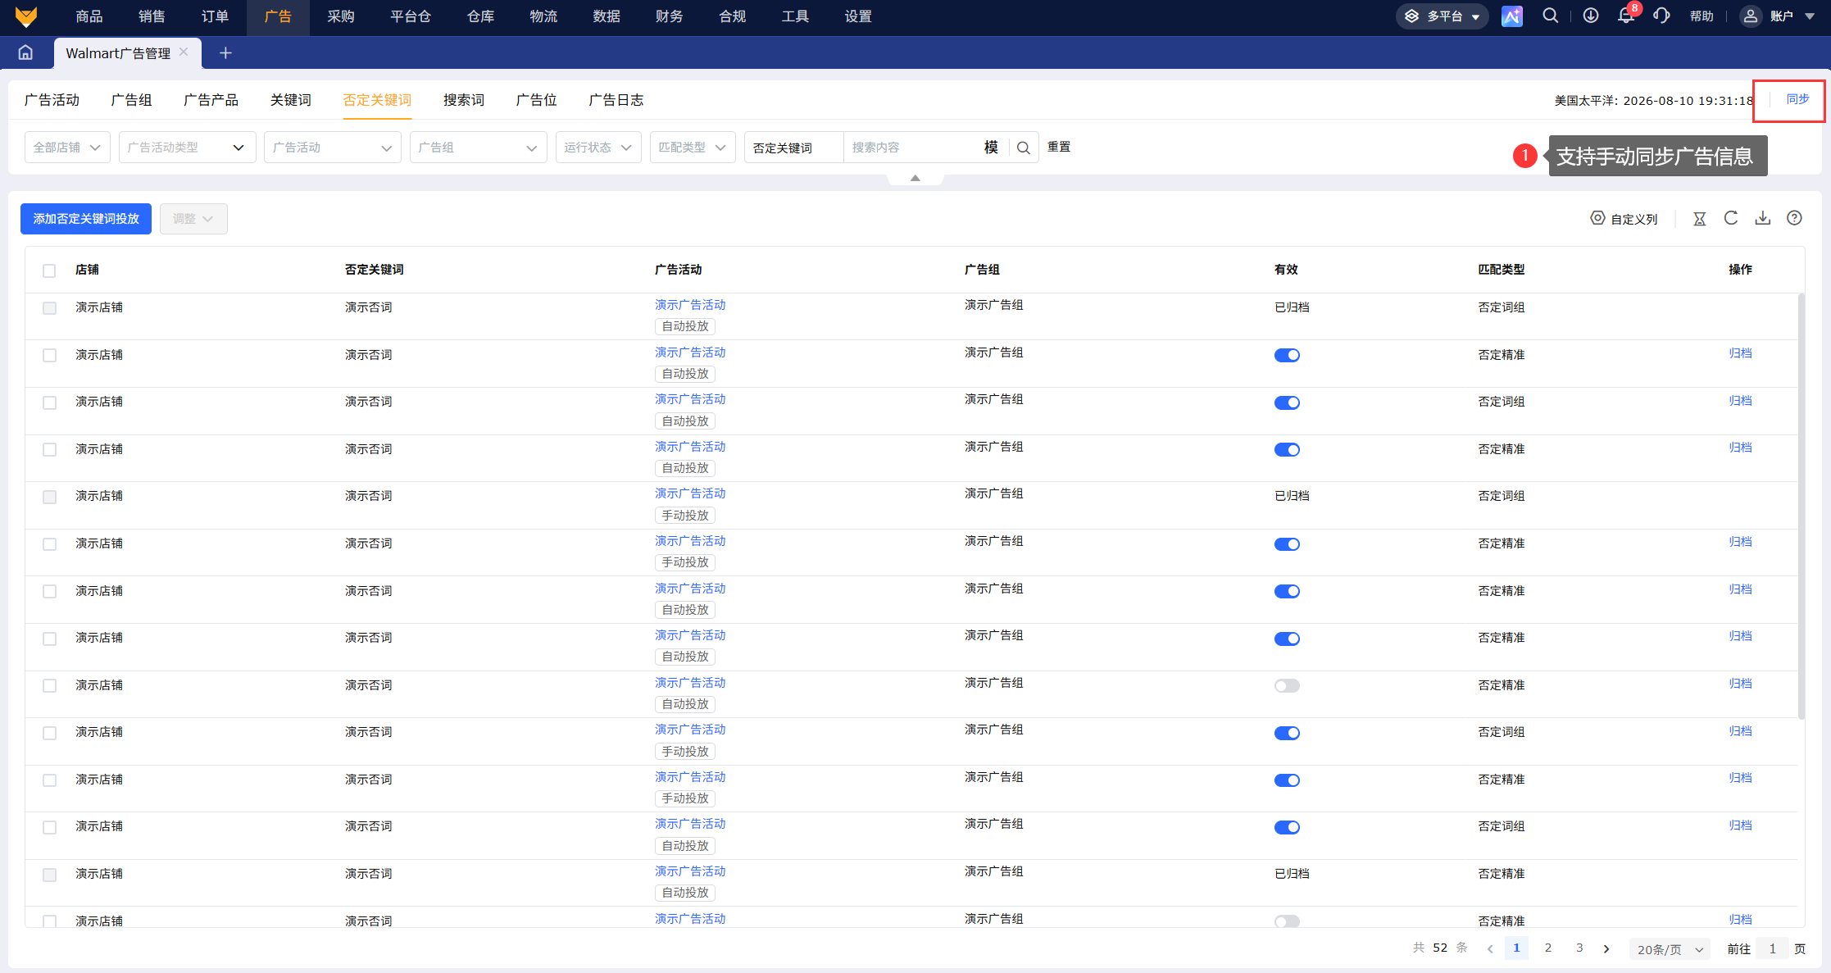
Task: Focus the 搜索内容 input field
Action: [912, 148]
